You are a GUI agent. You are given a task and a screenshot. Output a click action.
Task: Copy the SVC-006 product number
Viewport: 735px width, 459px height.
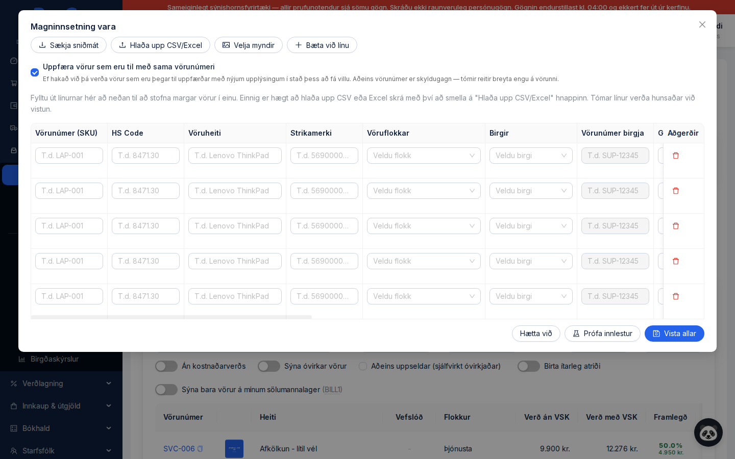pos(200,449)
